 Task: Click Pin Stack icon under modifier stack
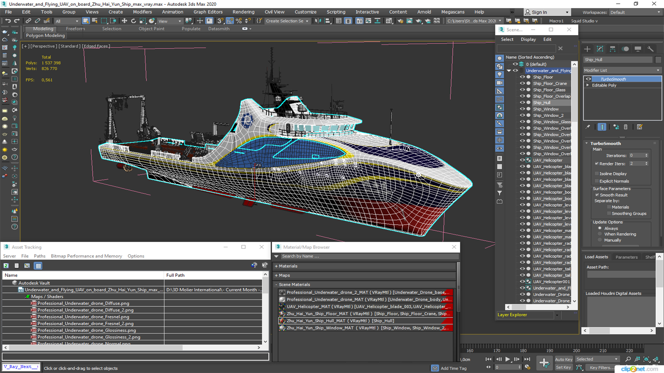[588, 127]
